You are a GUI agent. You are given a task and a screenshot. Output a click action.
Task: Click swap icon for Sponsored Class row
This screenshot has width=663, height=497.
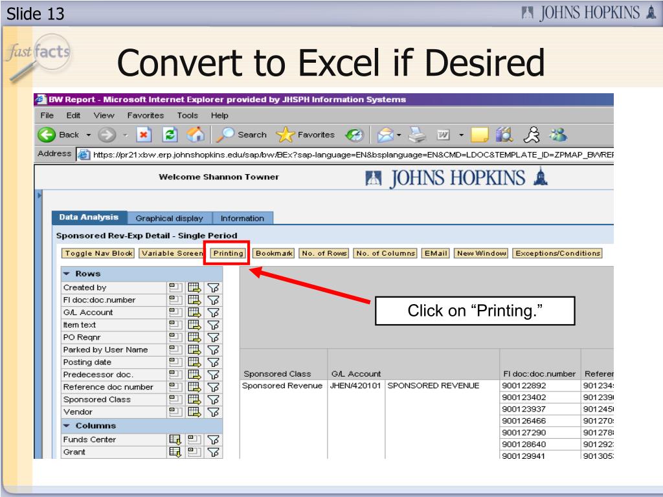click(x=194, y=399)
